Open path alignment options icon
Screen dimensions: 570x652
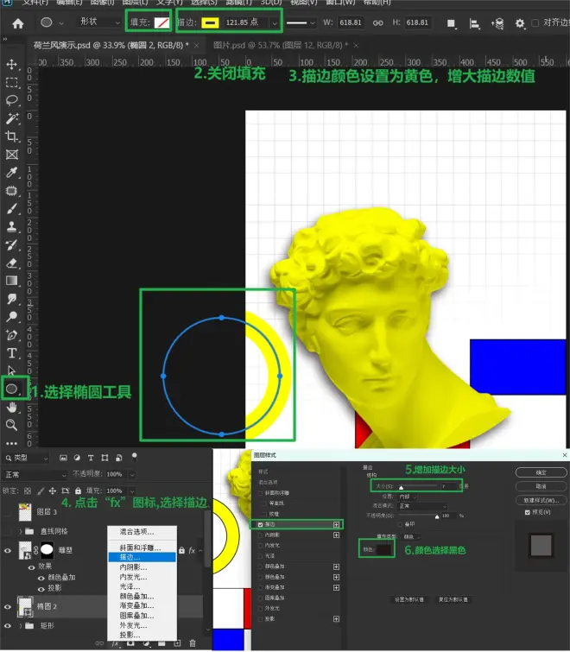coord(474,23)
